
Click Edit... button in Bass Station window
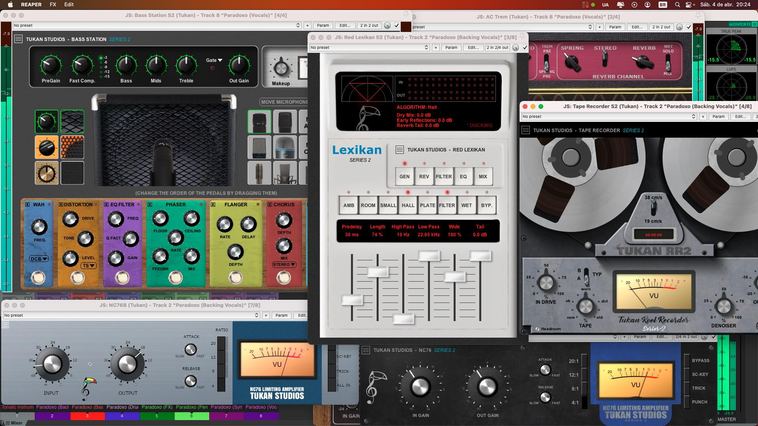click(345, 25)
